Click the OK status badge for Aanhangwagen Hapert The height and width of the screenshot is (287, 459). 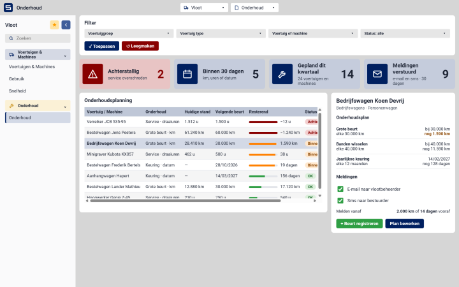pos(310,176)
